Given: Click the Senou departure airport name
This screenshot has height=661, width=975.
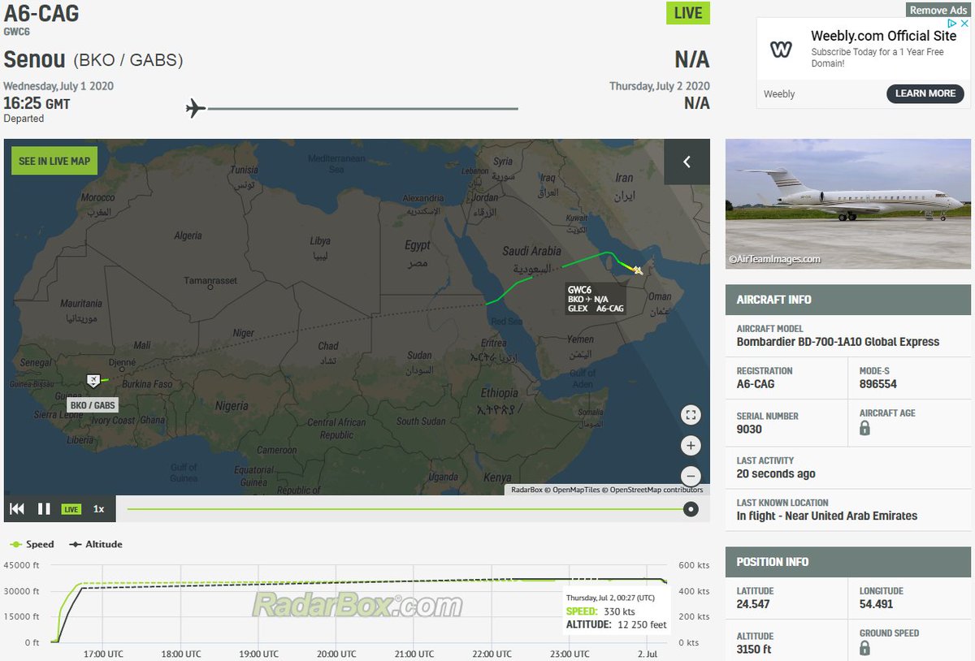Looking at the screenshot, I should point(35,59).
